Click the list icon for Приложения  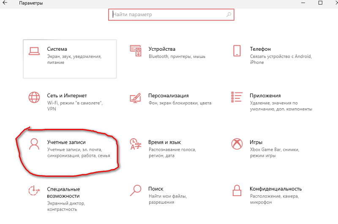tap(237, 97)
